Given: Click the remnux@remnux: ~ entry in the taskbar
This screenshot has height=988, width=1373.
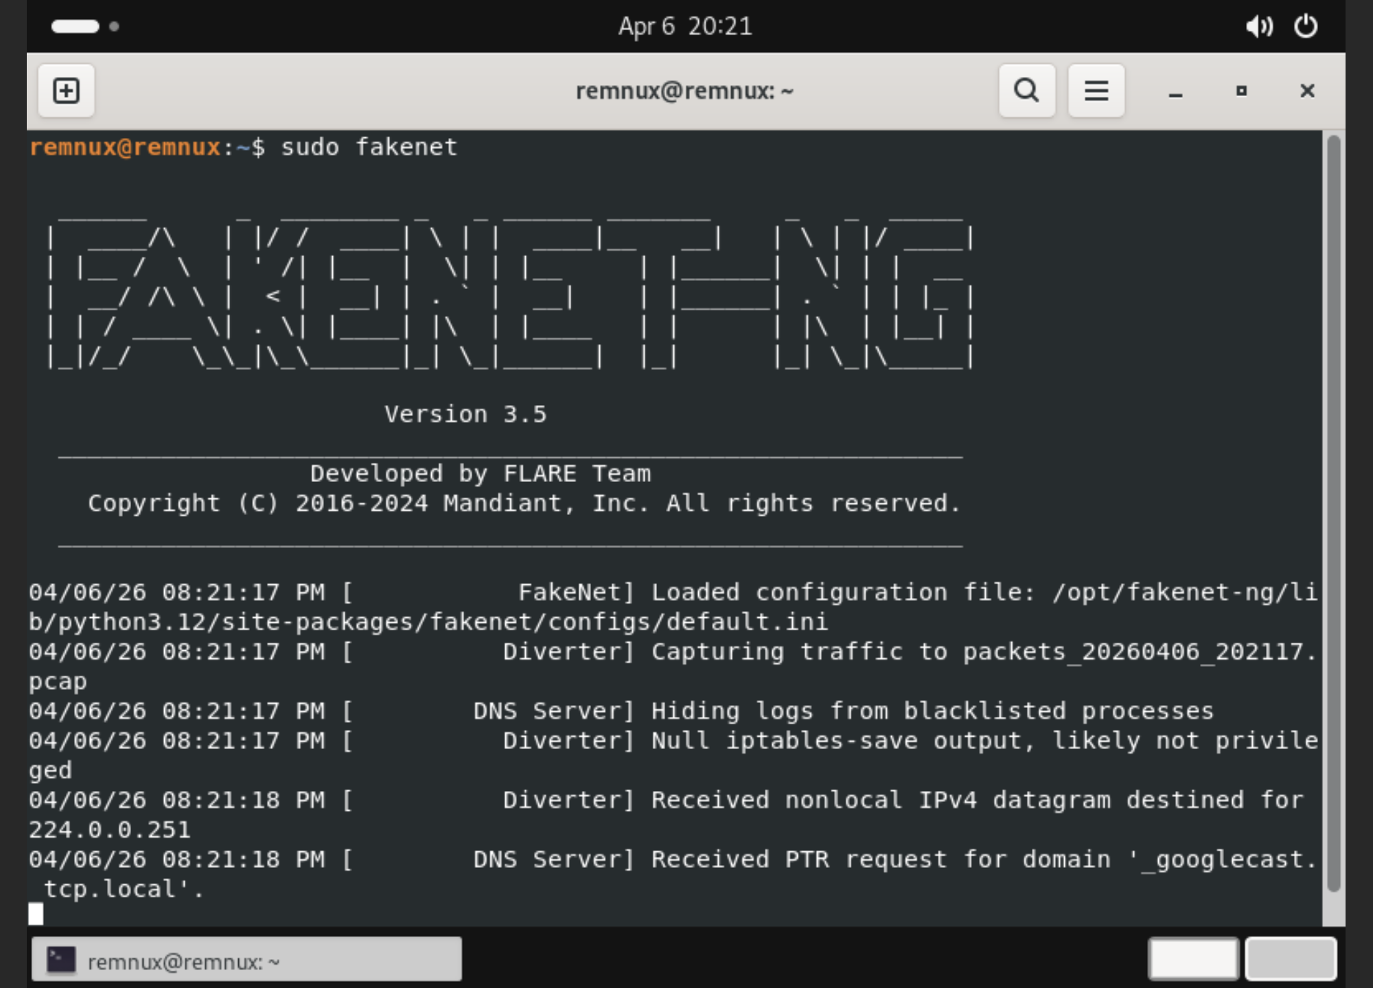Looking at the screenshot, I should (x=185, y=959).
